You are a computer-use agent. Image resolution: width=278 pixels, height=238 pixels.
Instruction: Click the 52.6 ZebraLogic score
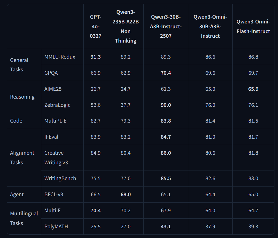96,105
